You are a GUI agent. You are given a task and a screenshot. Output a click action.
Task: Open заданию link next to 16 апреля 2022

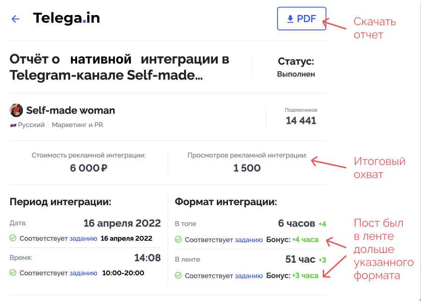84,238
